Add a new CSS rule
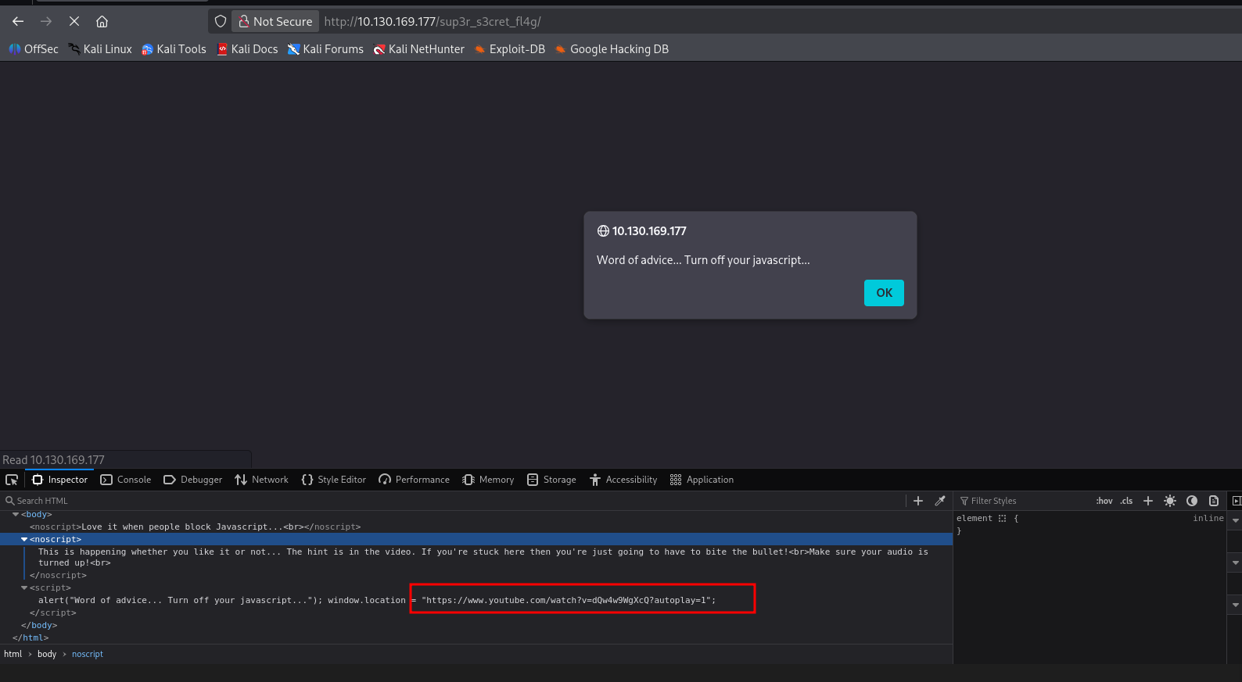 pos(1148,501)
